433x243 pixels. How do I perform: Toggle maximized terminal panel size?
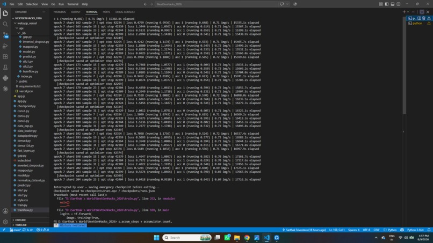(422, 12)
